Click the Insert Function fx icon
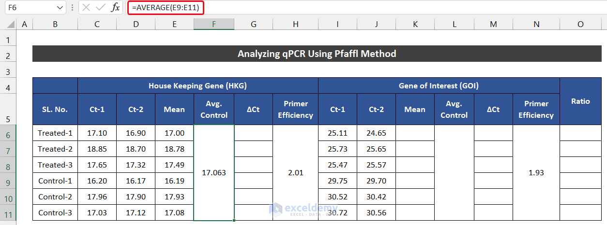This screenshot has width=607, height=225. click(x=115, y=7)
